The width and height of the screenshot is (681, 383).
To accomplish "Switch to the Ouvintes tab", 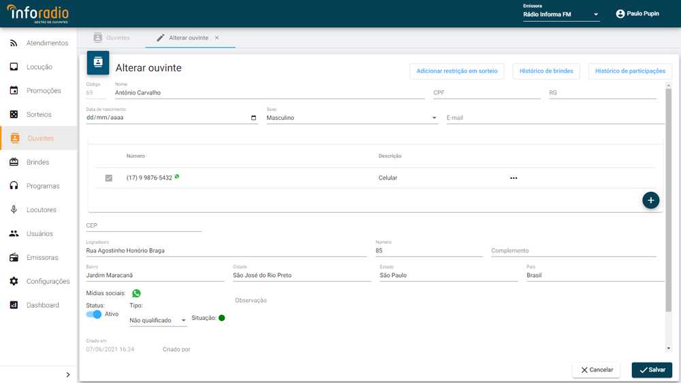I will (x=112, y=37).
